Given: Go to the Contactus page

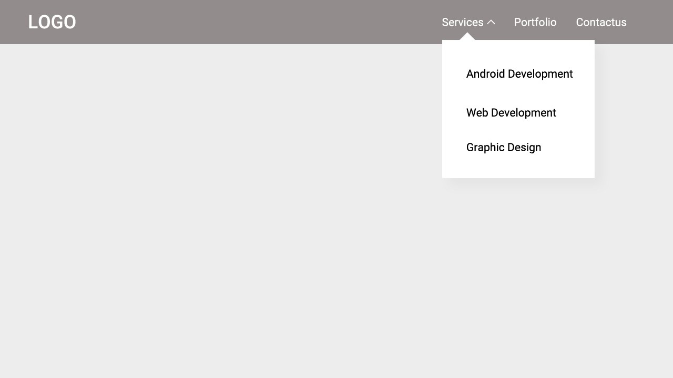Looking at the screenshot, I should pos(601,22).
